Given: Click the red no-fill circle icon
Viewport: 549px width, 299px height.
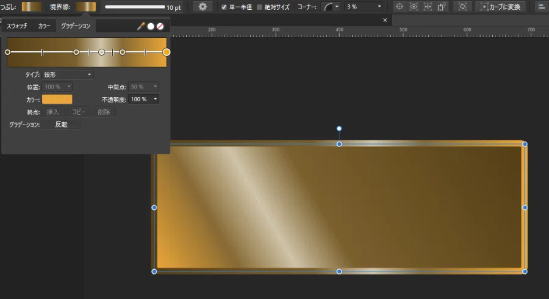Looking at the screenshot, I should [160, 26].
